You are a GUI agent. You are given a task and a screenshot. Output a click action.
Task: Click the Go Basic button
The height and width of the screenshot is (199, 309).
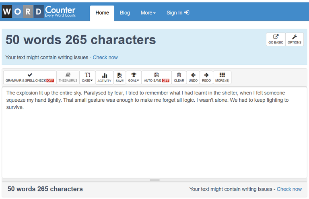click(x=276, y=39)
